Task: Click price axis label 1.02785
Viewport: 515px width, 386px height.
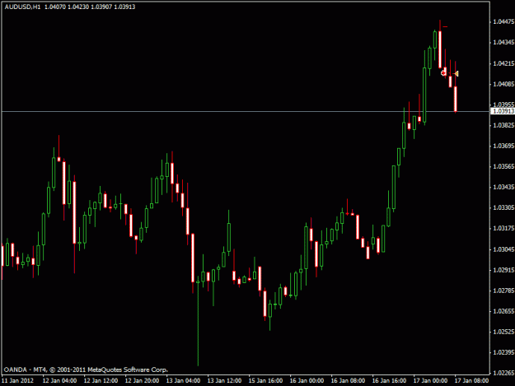Action: tap(503, 291)
